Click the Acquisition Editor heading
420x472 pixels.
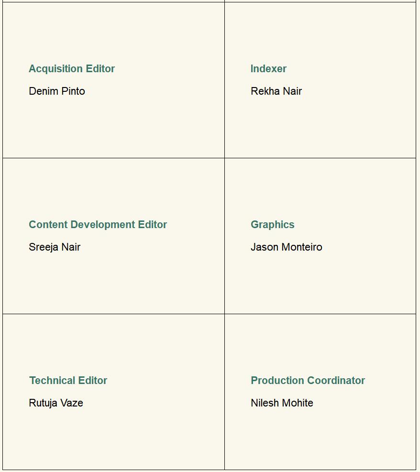point(72,69)
